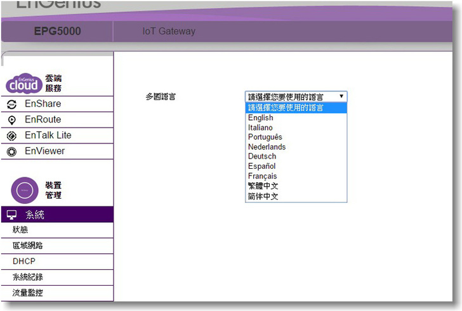Click the EPG5000 model header
This screenshot has width=462, height=311.
pos(57,31)
